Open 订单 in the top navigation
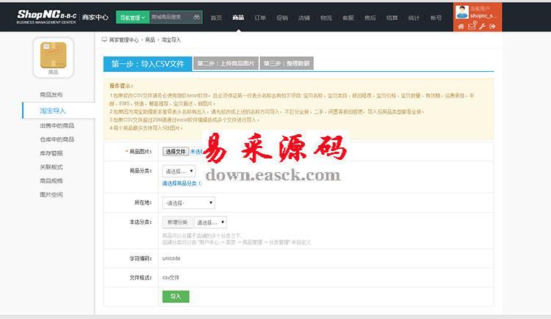This screenshot has height=319, width=551. point(260,17)
